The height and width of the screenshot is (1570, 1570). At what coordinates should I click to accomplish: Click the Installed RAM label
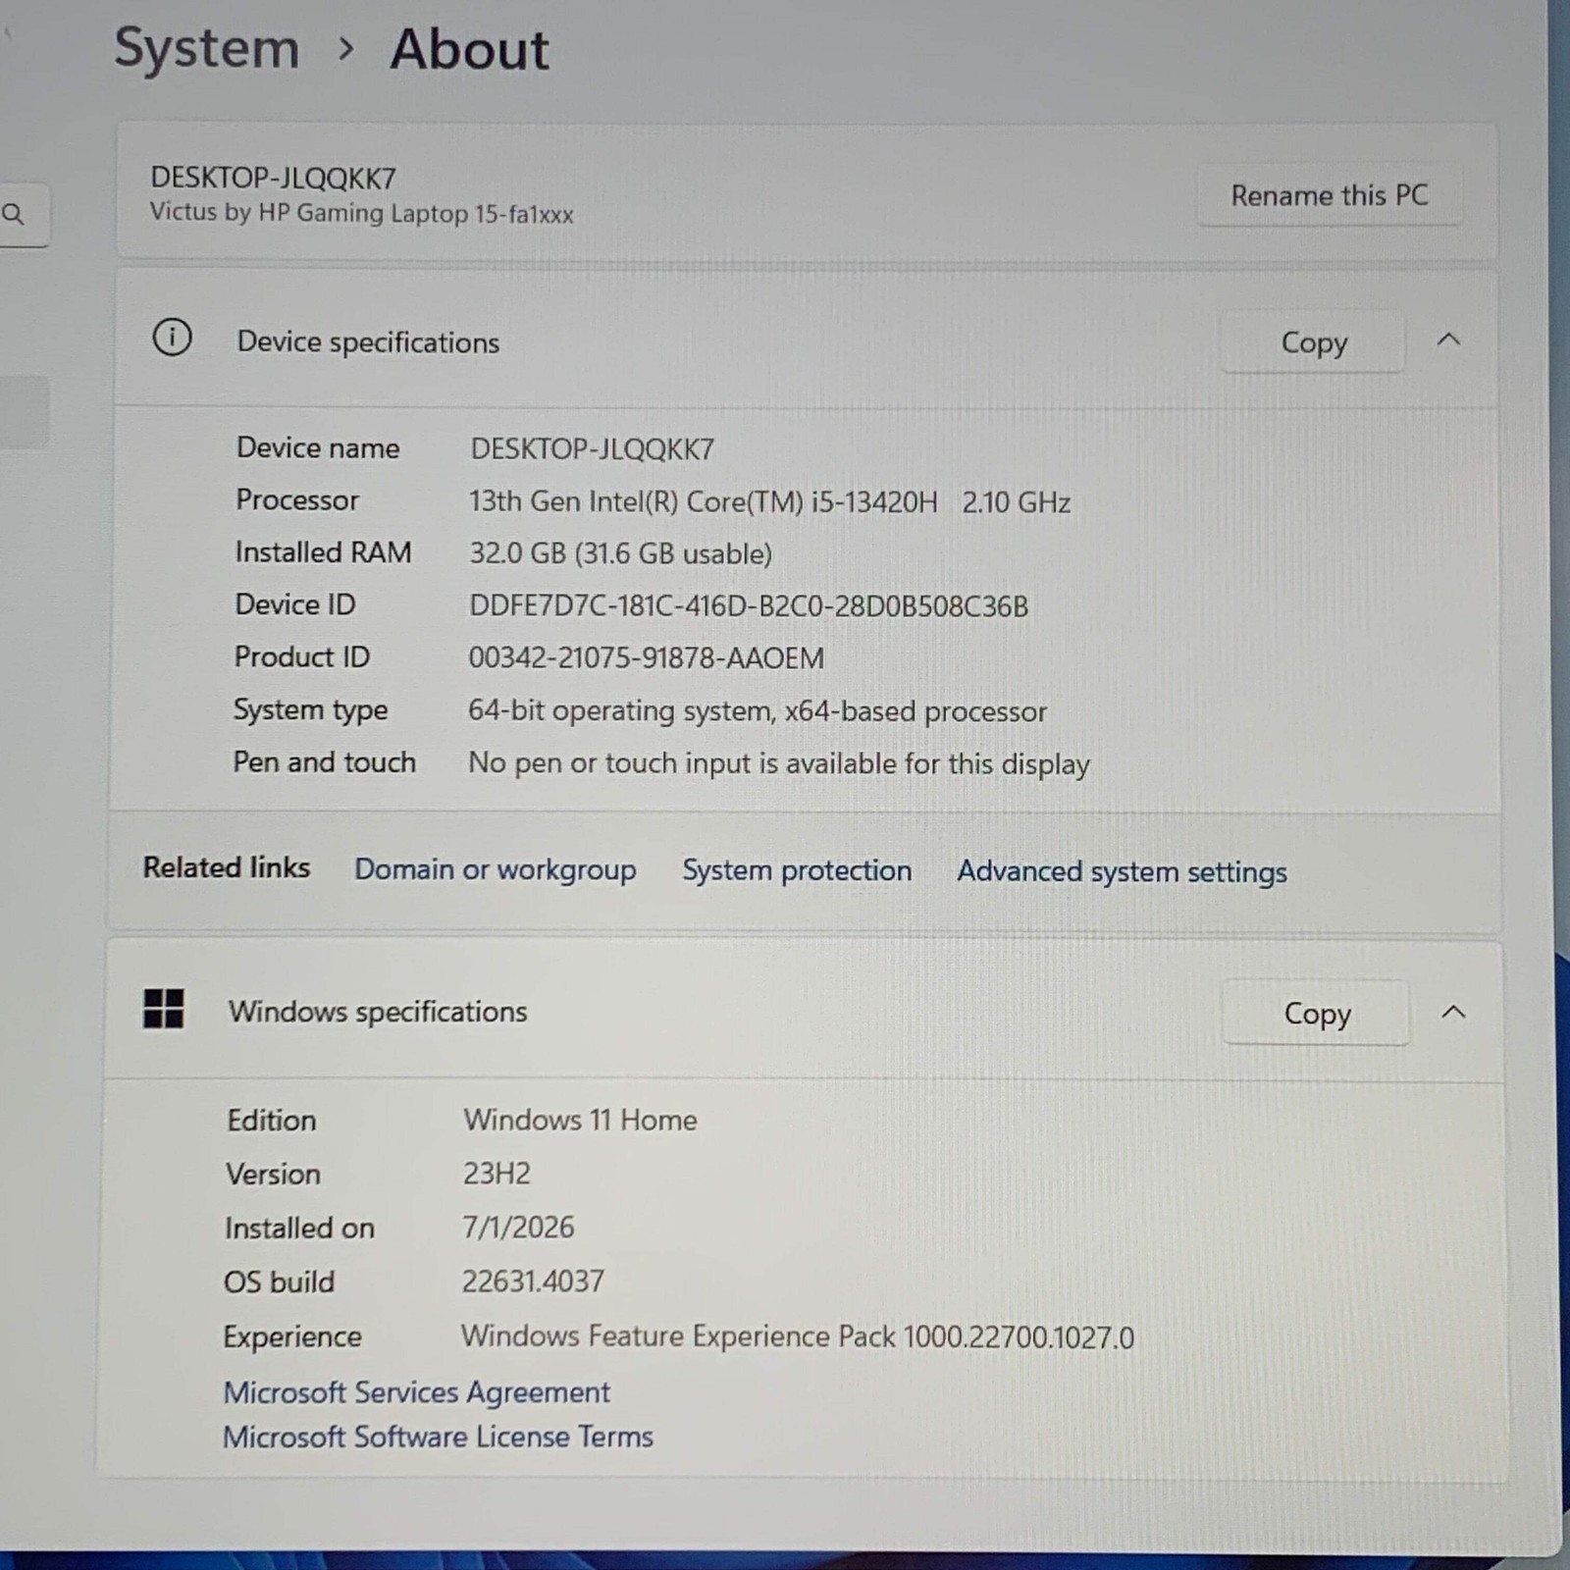[323, 552]
